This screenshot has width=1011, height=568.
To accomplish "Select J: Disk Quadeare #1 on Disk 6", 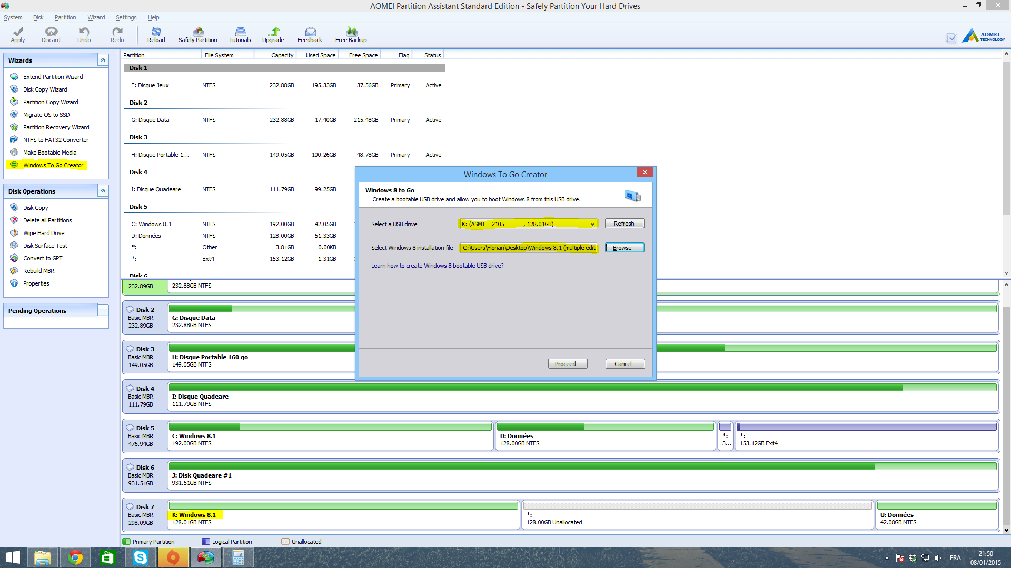I will click(582, 475).
